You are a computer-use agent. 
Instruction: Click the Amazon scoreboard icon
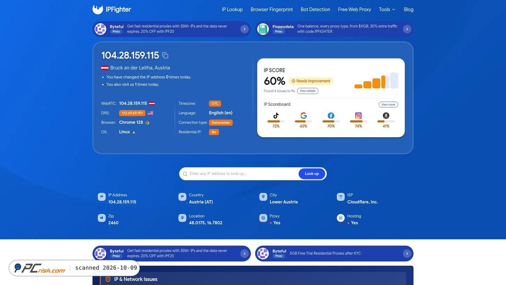pyautogui.click(x=386, y=116)
